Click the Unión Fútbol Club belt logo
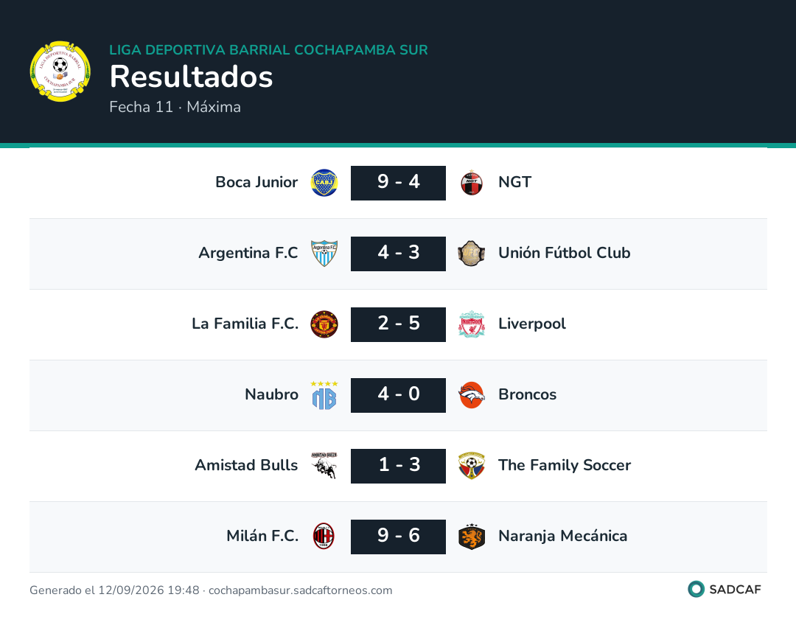Screen dimensions: 796x628 472,254
